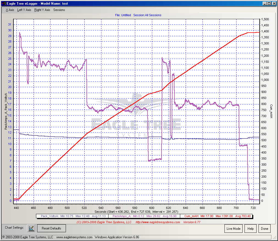Click the status bar www.eagletreesystems.com text
Image resolution: width=278 pixels, height=241 pixels.
74,237
